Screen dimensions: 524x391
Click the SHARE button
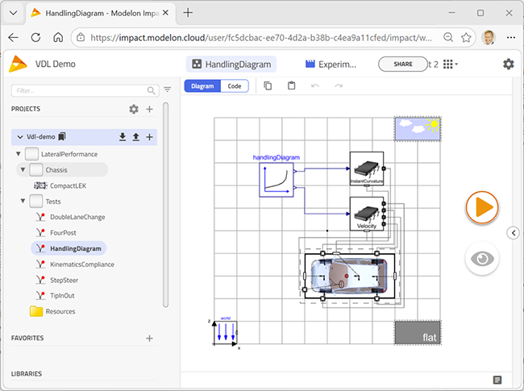(401, 64)
